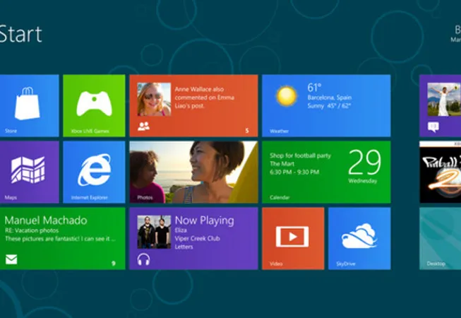Click 'Viper Creek Club' artist text

pos(197,239)
